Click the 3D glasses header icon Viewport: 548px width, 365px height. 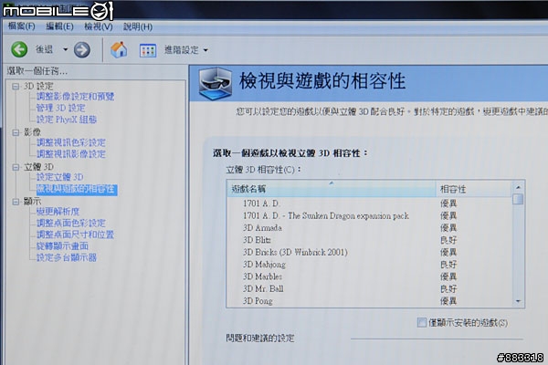pos(216,83)
